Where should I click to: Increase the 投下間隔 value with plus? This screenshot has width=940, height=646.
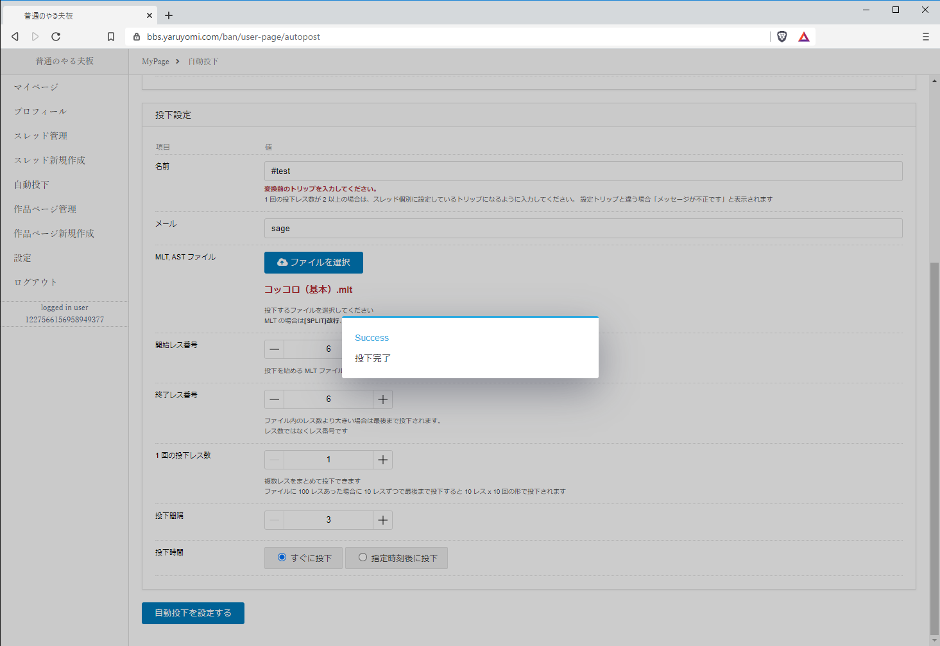tap(383, 520)
